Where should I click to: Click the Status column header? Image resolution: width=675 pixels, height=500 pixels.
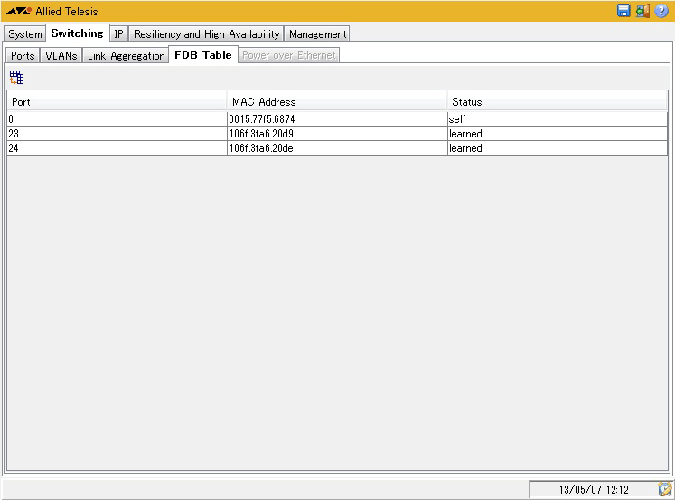point(557,102)
